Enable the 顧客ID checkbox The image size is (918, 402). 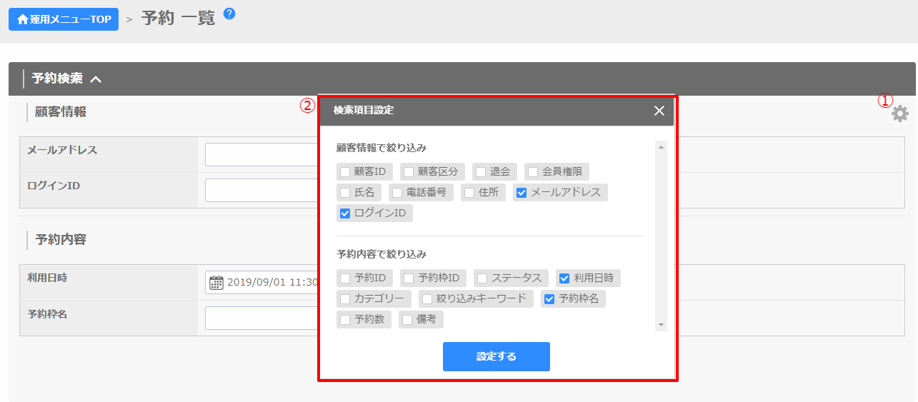pyautogui.click(x=346, y=172)
